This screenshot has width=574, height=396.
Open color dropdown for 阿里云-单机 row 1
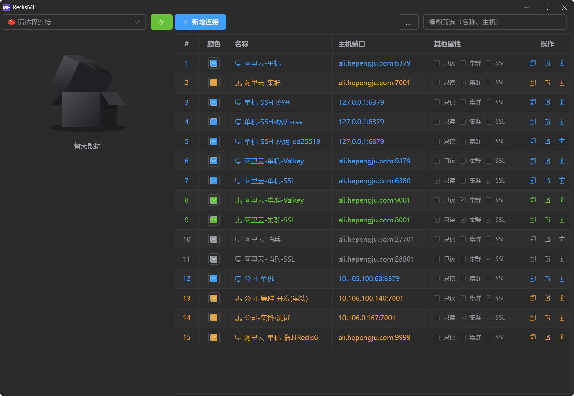pos(214,63)
